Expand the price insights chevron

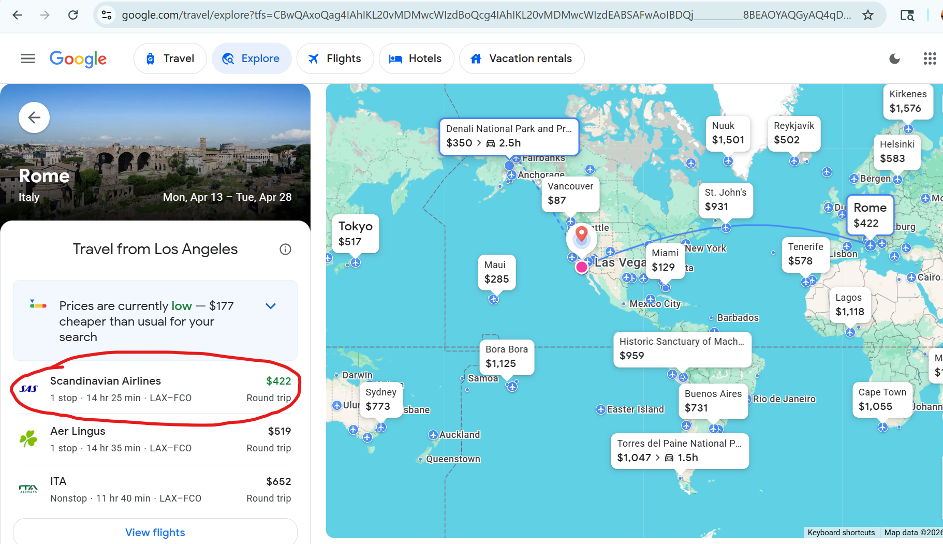point(270,306)
